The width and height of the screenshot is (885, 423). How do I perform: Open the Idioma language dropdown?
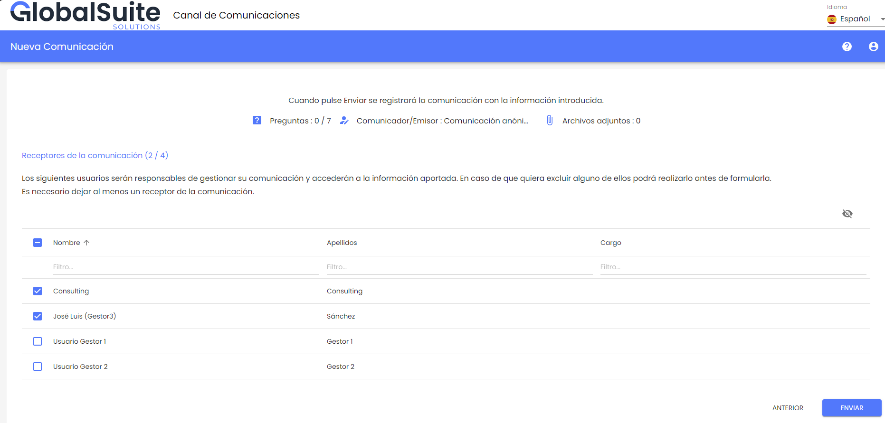(855, 19)
